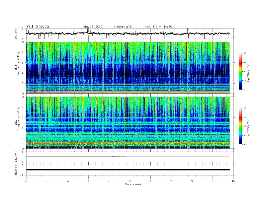This screenshot has height=203, width=263.
Task: Click the ch.3(V) flat signal plot
Action: point(131,157)
